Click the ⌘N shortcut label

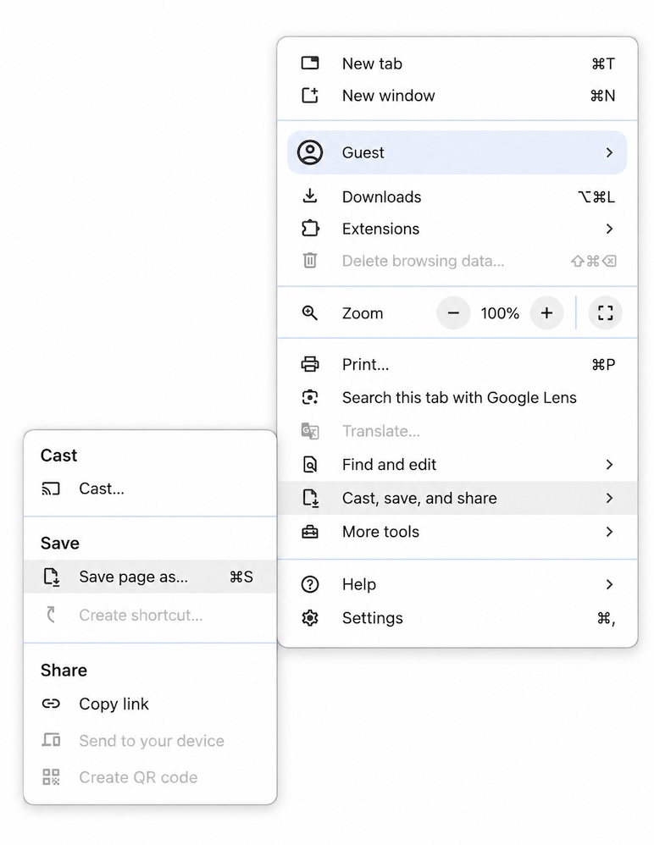(x=602, y=96)
